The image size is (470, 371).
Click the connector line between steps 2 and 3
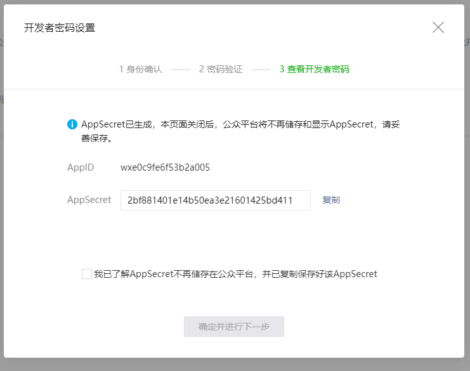[x=260, y=70]
